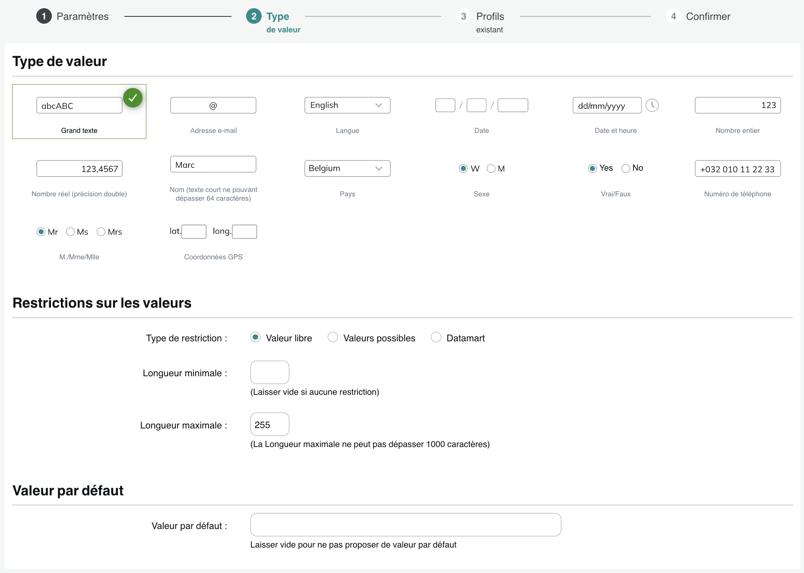Focus the Valeur par défaut text field
This screenshot has height=573, width=804.
tap(406, 525)
